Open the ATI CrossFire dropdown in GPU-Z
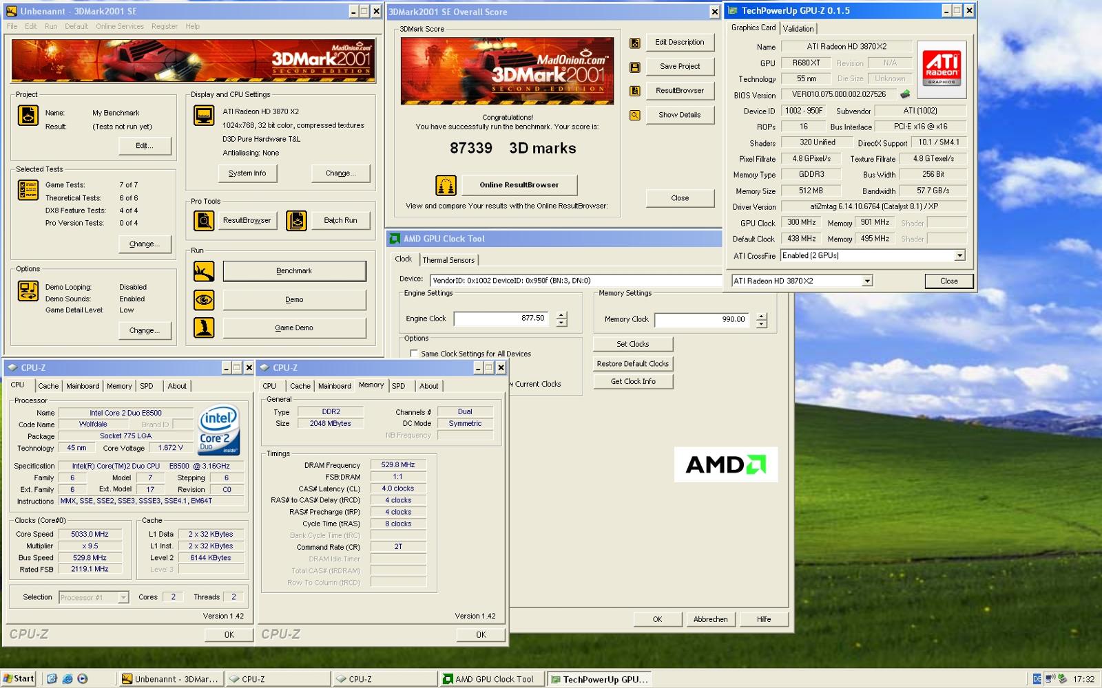Screen dimensions: 1102x688 coord(959,255)
